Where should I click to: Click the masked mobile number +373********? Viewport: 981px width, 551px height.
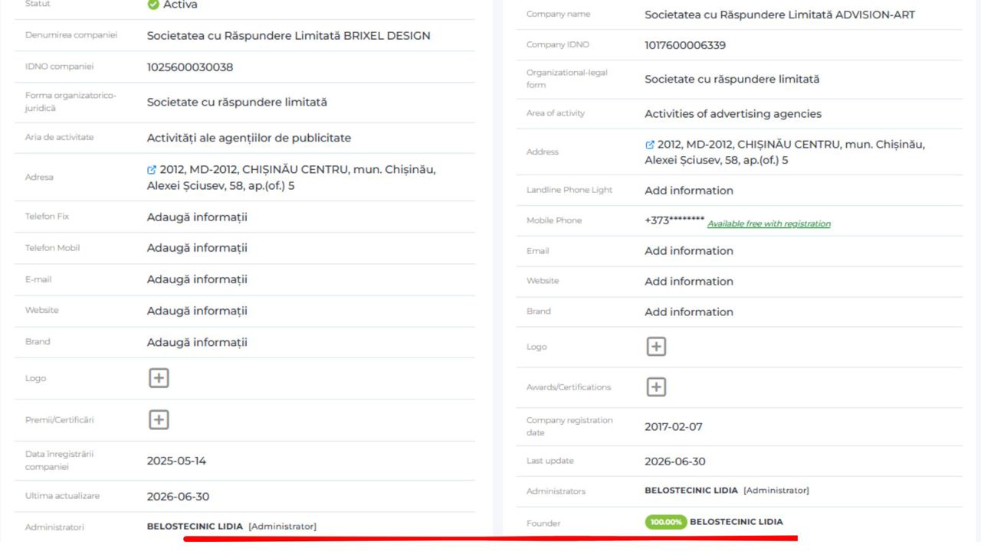click(x=674, y=220)
